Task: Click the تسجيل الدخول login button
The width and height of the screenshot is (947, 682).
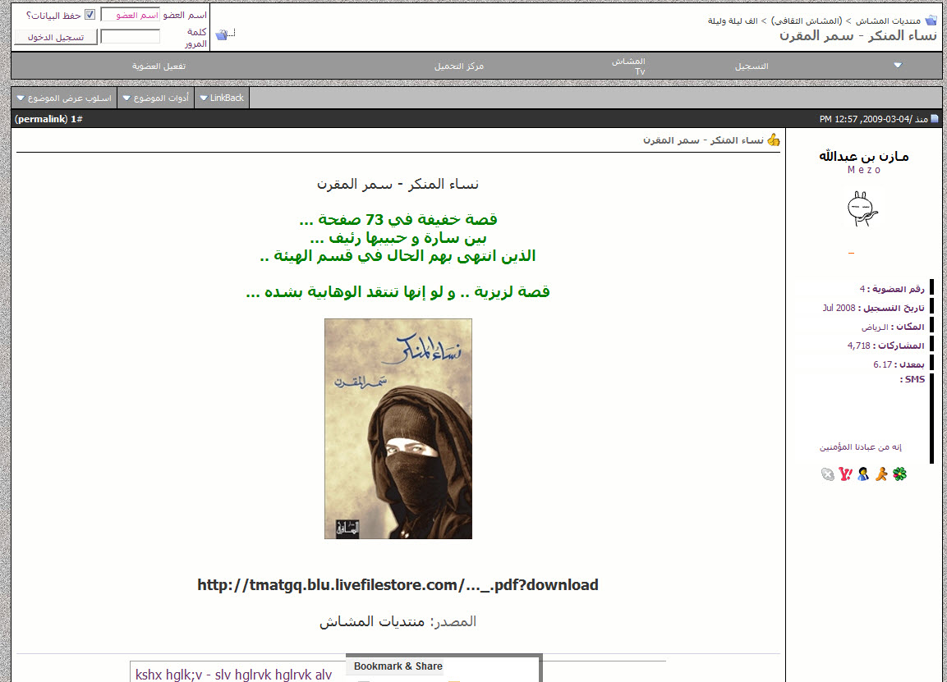Action: coord(56,38)
